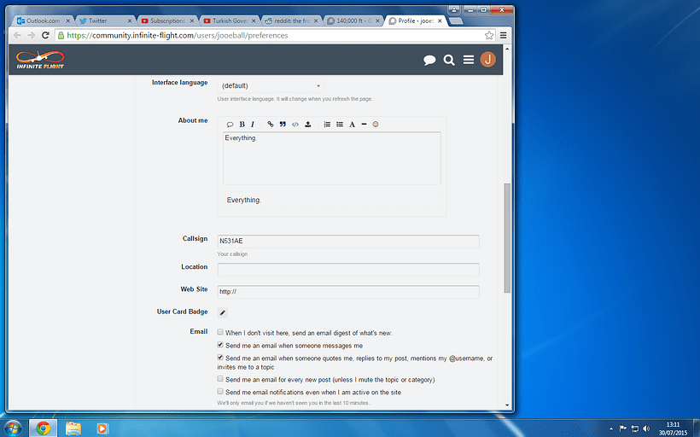Toggle italic formatting in About me editor
The image size is (700, 437).
[x=253, y=125]
